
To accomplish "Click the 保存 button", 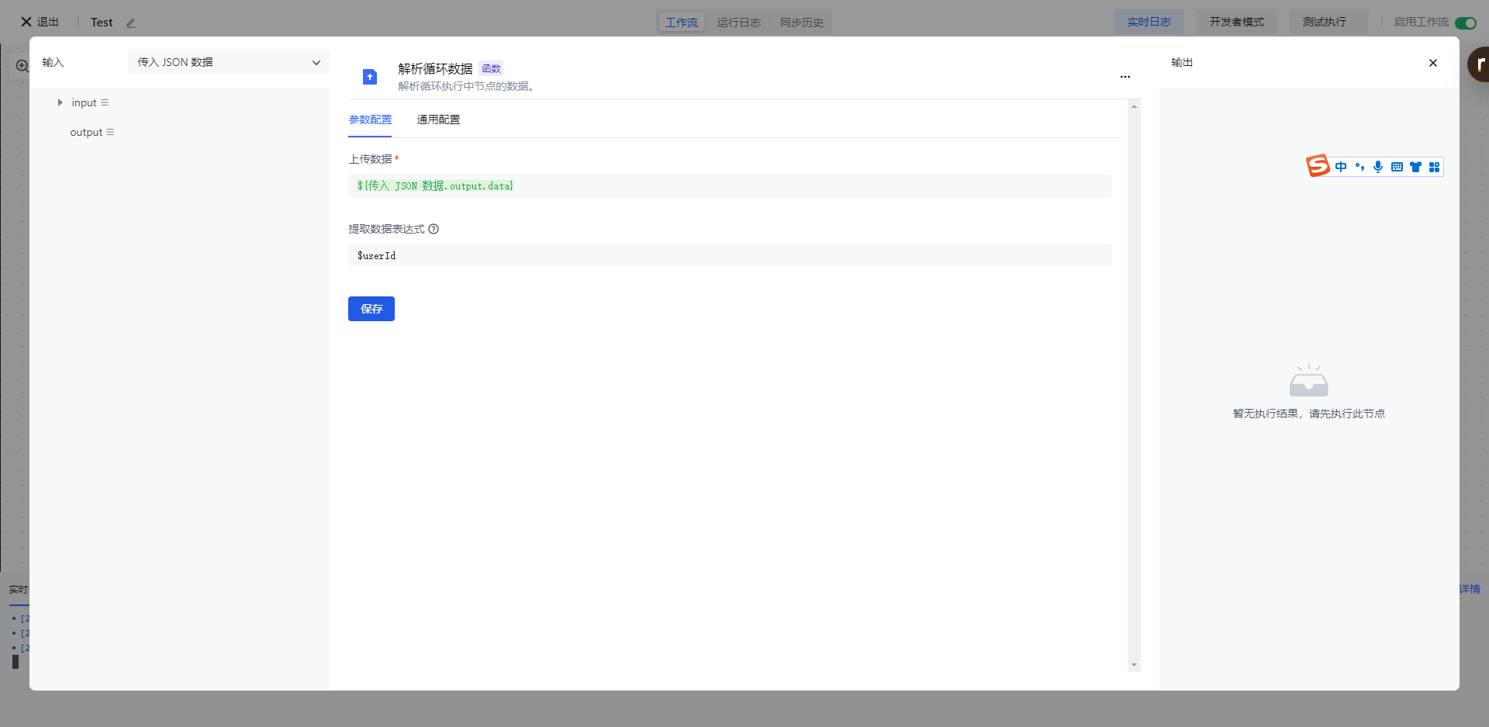I will click(x=371, y=309).
